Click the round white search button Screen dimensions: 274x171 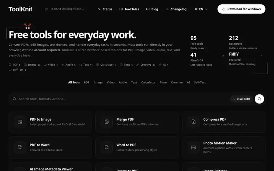click(259, 99)
